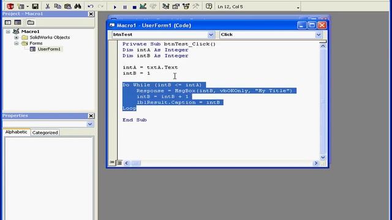Close the Project - Macro1 panel
This screenshot has height=220, width=392.
91,14
